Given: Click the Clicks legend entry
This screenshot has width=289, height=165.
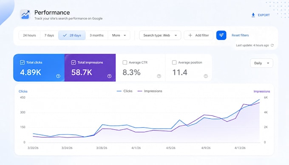Looking at the screenshot, I should 125,91.
